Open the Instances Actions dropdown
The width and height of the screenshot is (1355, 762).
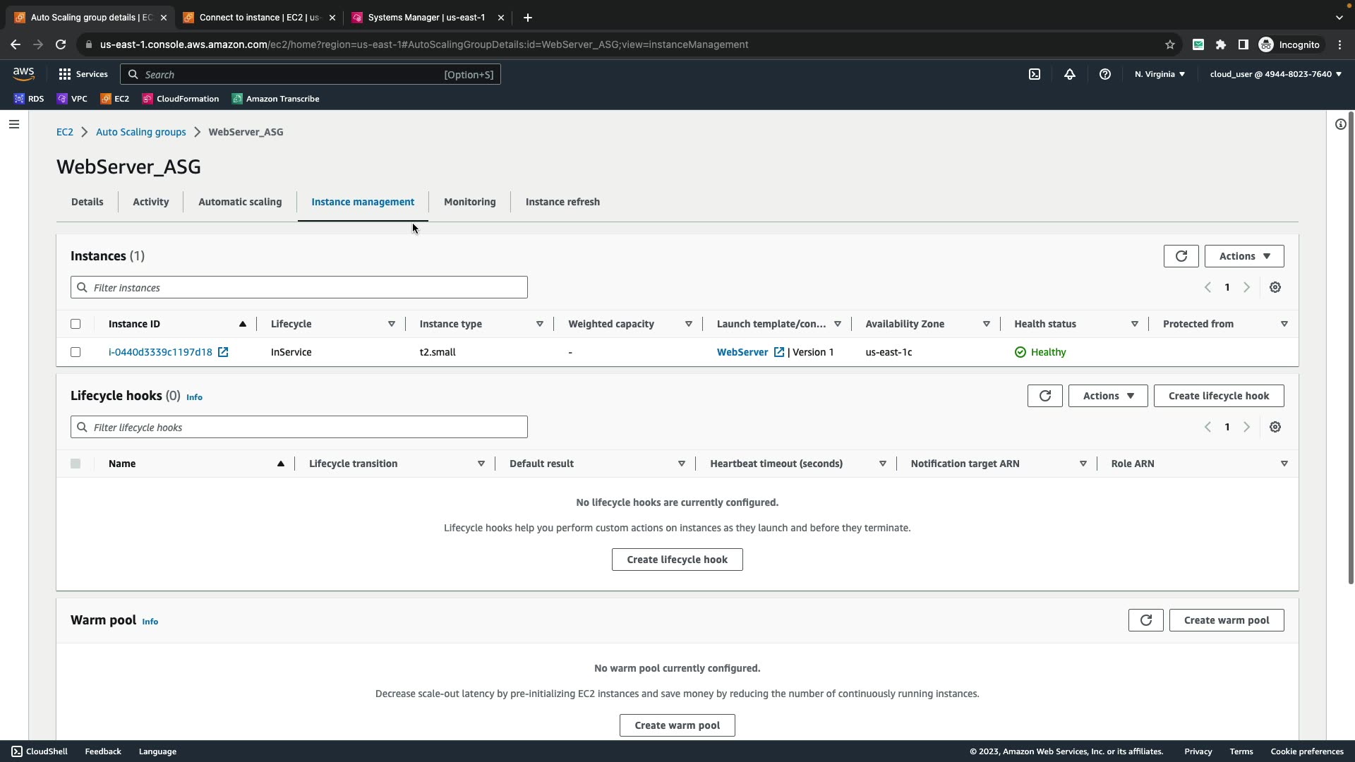pyautogui.click(x=1243, y=256)
